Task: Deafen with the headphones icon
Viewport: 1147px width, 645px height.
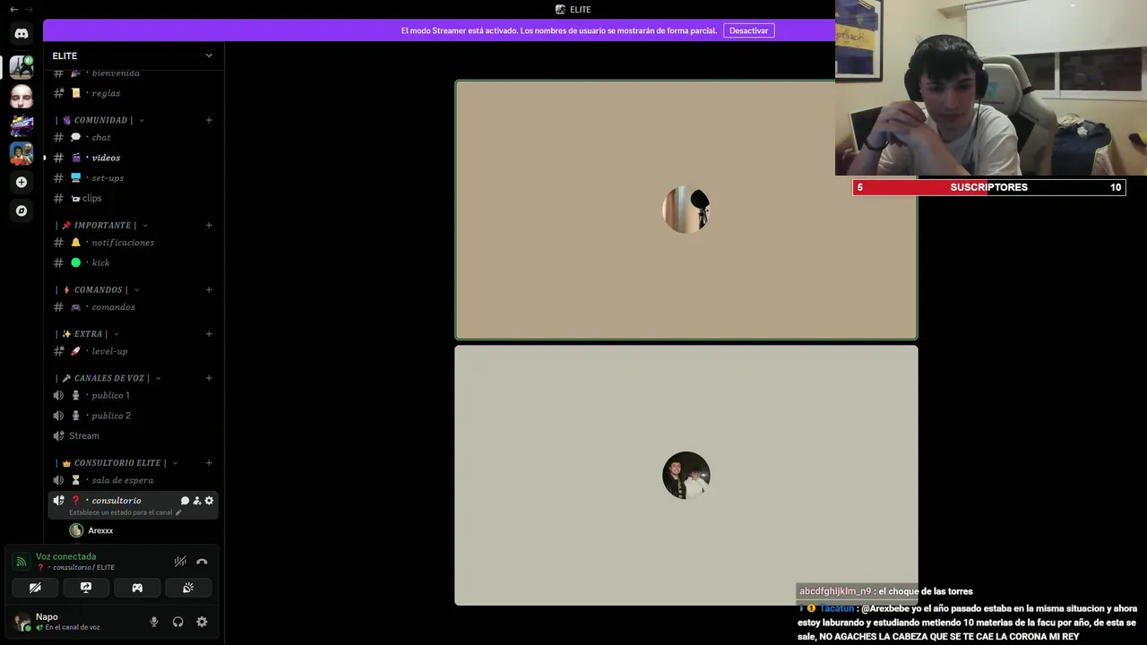Action: coord(177,622)
